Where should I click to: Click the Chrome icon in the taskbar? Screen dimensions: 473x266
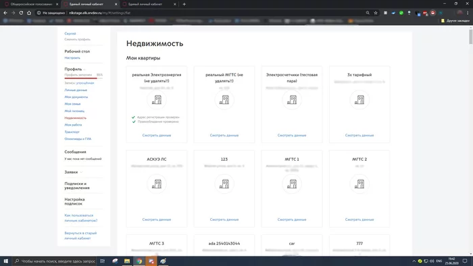pos(139,261)
